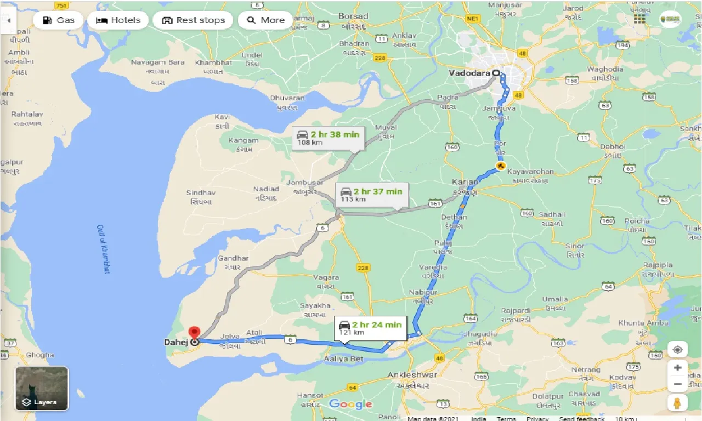Click the Vadodara origin circle marker
The height and width of the screenshot is (421, 702).
click(496, 72)
